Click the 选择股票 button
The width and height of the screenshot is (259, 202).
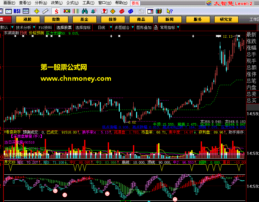click(x=64, y=28)
